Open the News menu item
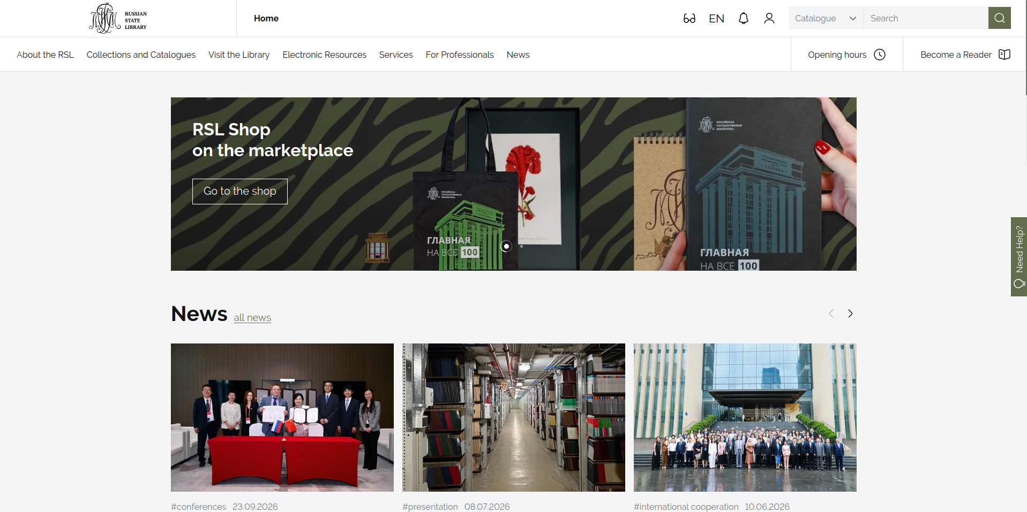Screen dimensions: 1027x512 click(x=518, y=55)
